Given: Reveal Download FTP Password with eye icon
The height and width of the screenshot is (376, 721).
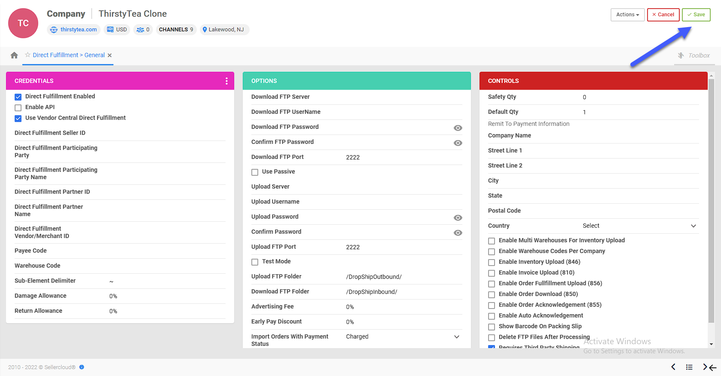Looking at the screenshot, I should pos(458,128).
